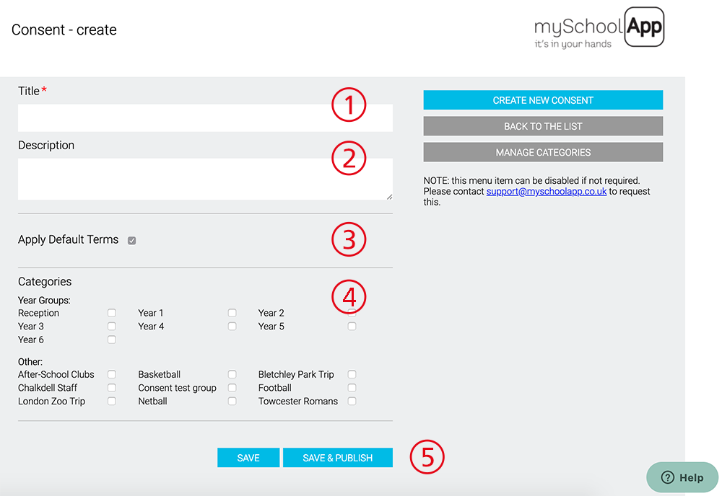Tick the After-School Clubs checkbox

coord(112,375)
